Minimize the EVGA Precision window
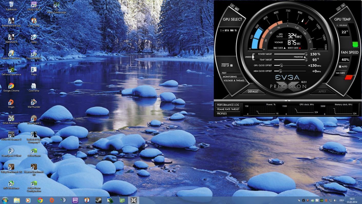 pyautogui.click(x=338, y=9)
